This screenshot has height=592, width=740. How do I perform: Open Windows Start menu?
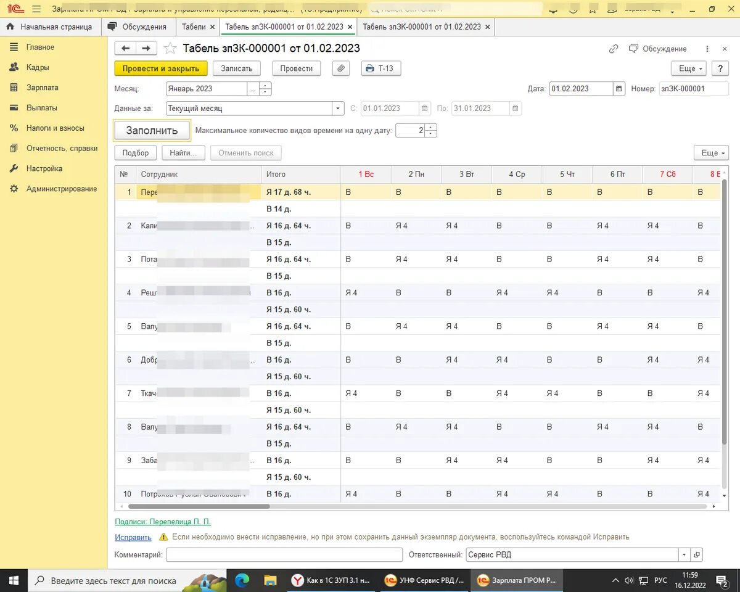[14, 580]
